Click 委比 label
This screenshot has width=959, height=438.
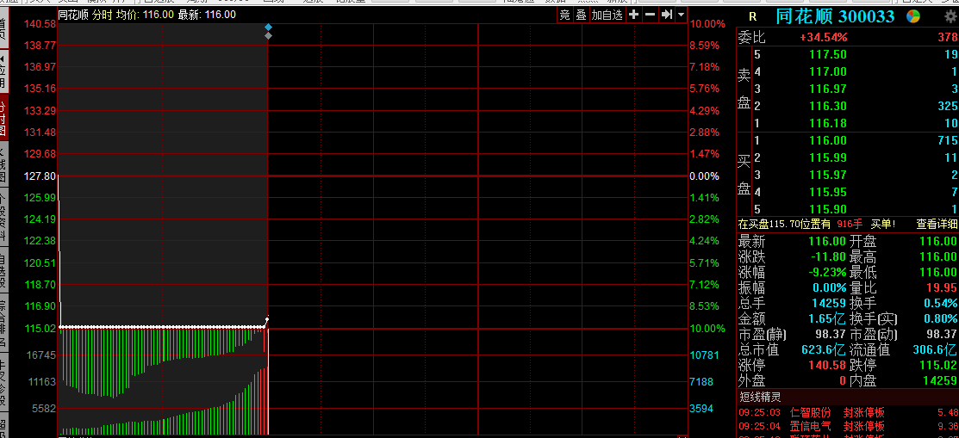[751, 37]
